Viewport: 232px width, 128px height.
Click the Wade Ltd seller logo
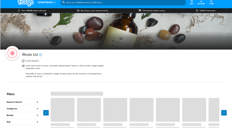point(12,53)
